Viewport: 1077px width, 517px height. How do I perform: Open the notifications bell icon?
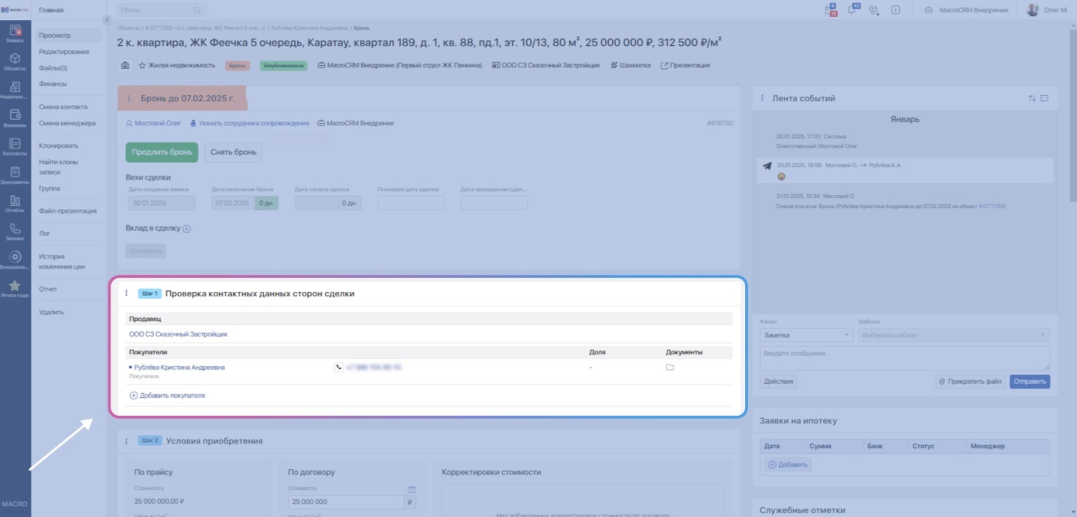coord(852,10)
